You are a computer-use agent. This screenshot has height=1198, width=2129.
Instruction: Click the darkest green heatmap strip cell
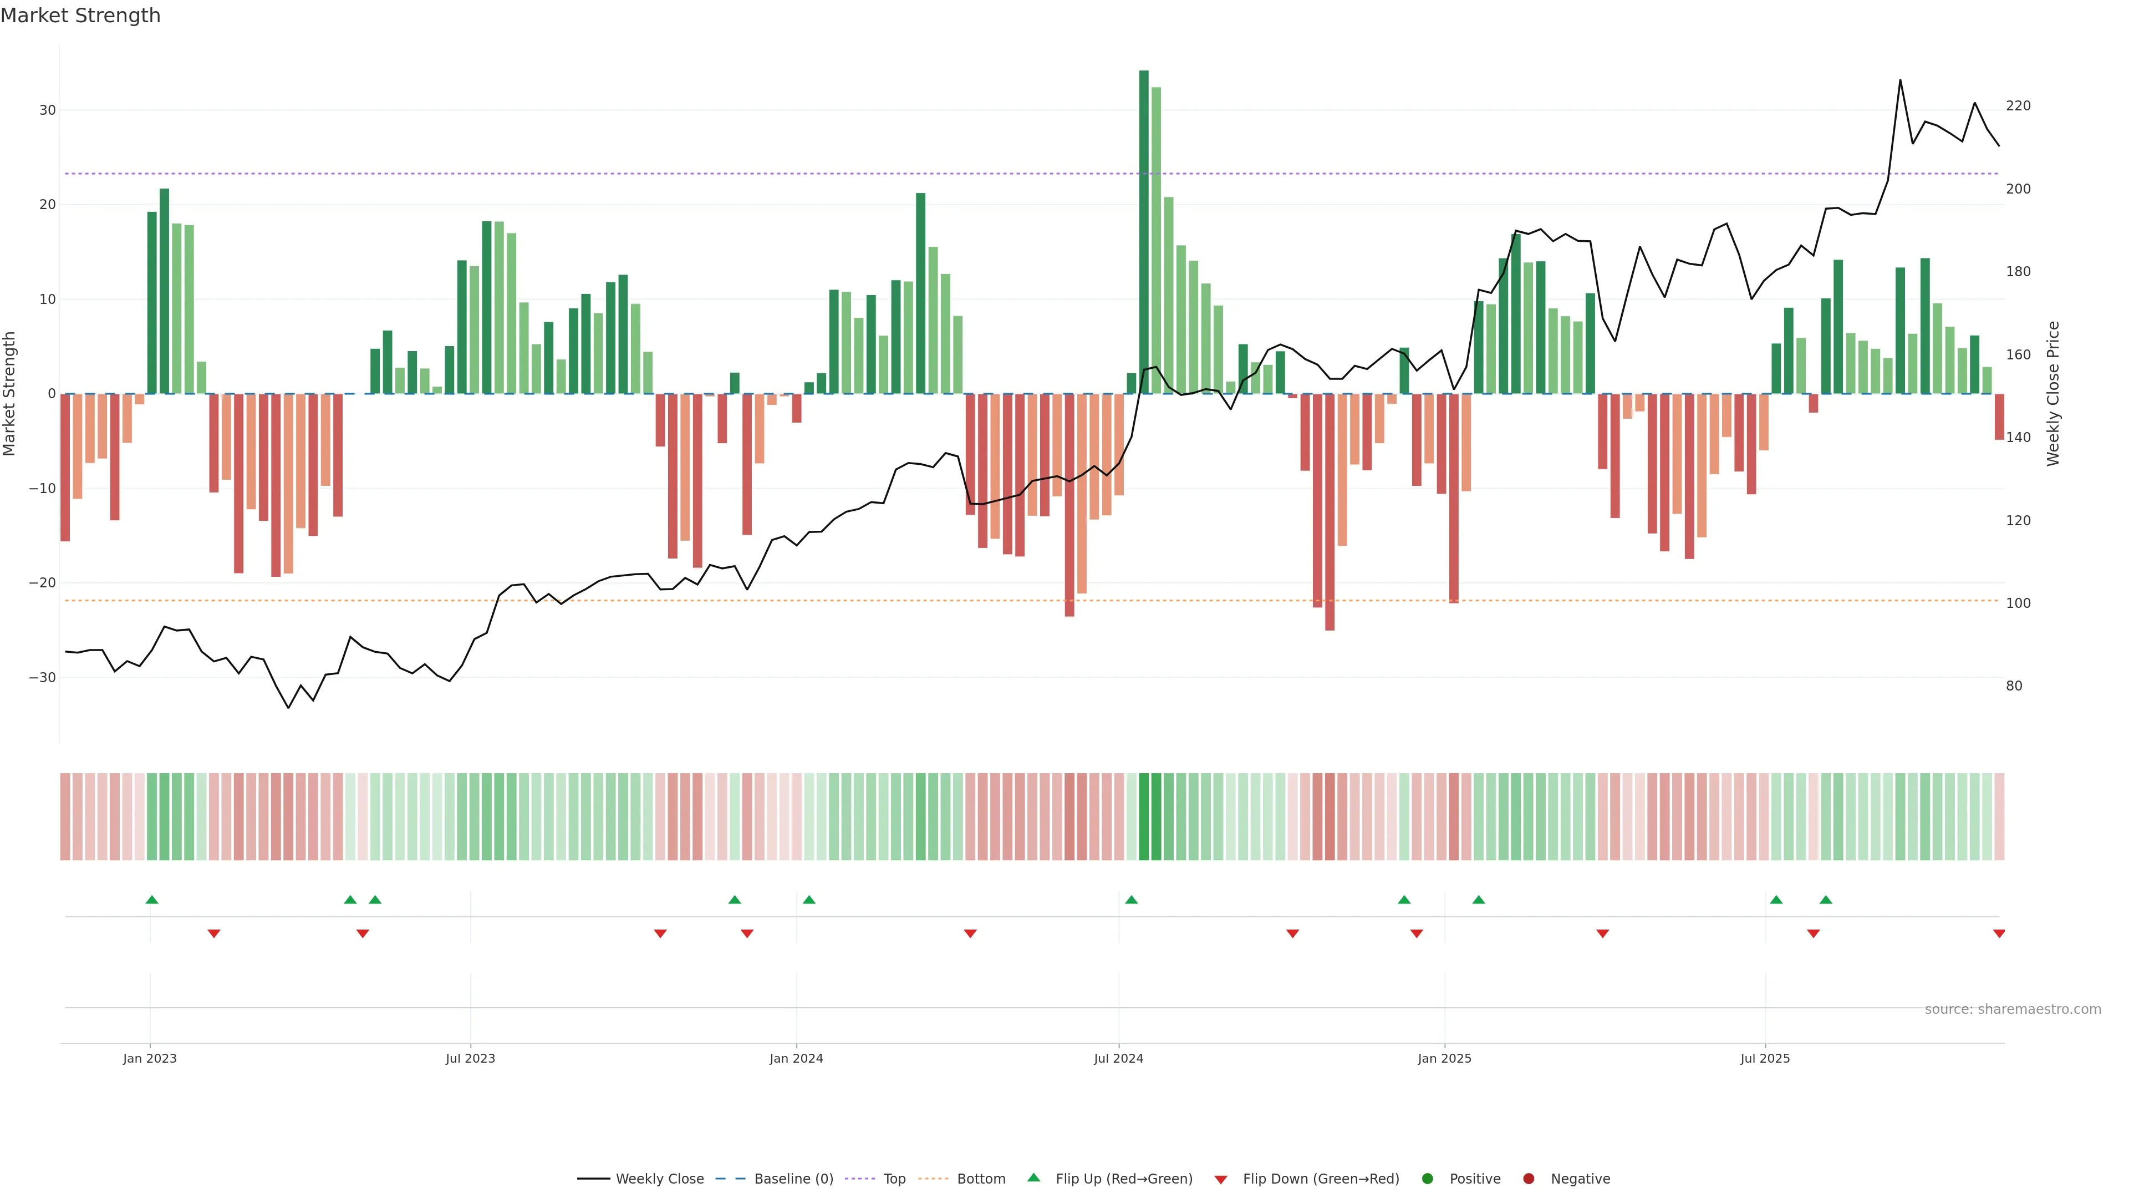[x=1144, y=816]
